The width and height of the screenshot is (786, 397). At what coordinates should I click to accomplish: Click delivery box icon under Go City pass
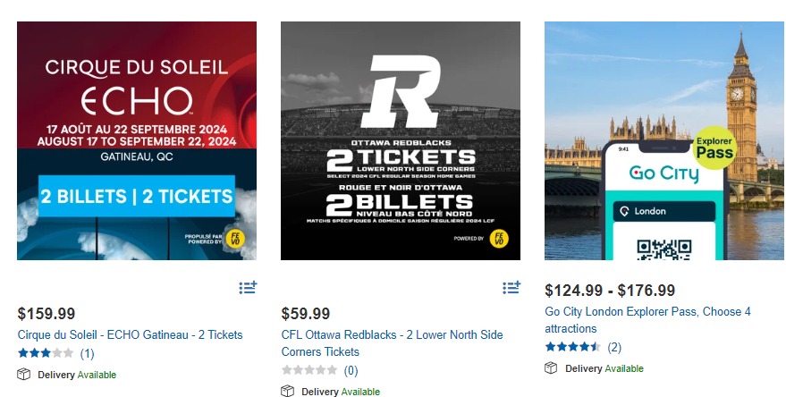pos(552,368)
